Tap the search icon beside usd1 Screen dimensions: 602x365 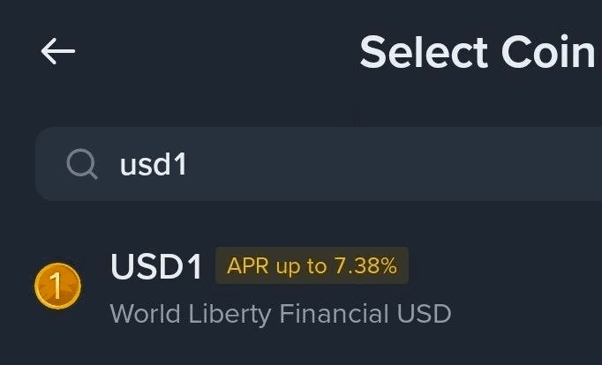(82, 163)
